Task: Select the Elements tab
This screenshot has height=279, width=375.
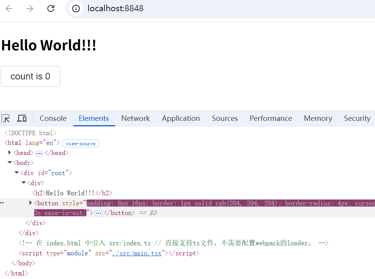Action: click(x=94, y=118)
